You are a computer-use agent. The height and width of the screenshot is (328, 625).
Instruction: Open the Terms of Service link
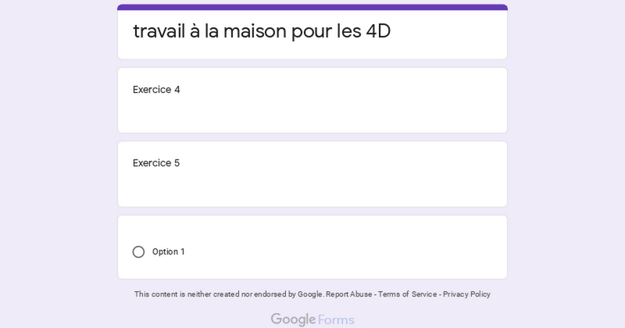407,294
